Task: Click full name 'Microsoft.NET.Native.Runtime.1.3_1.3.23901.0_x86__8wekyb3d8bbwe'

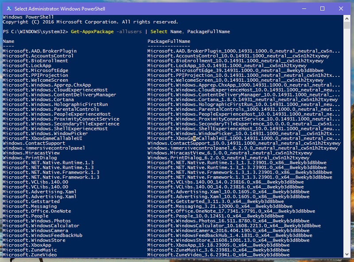Action: (237, 163)
